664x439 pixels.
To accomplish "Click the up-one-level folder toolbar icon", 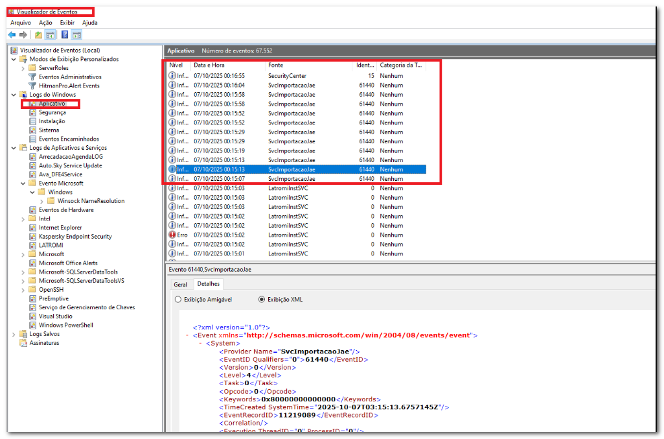I will (x=38, y=35).
